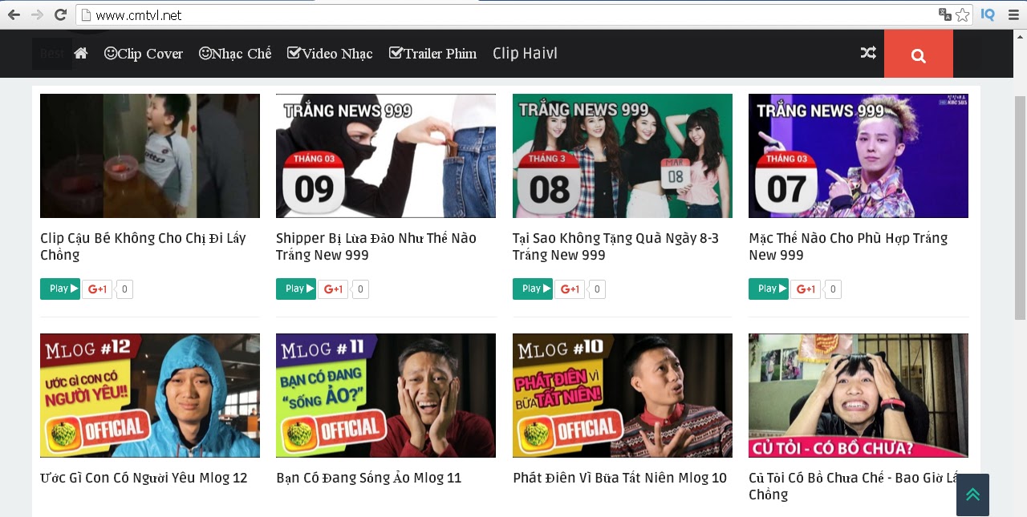Go back with browser back arrow
The width and height of the screenshot is (1027, 517).
click(14, 14)
